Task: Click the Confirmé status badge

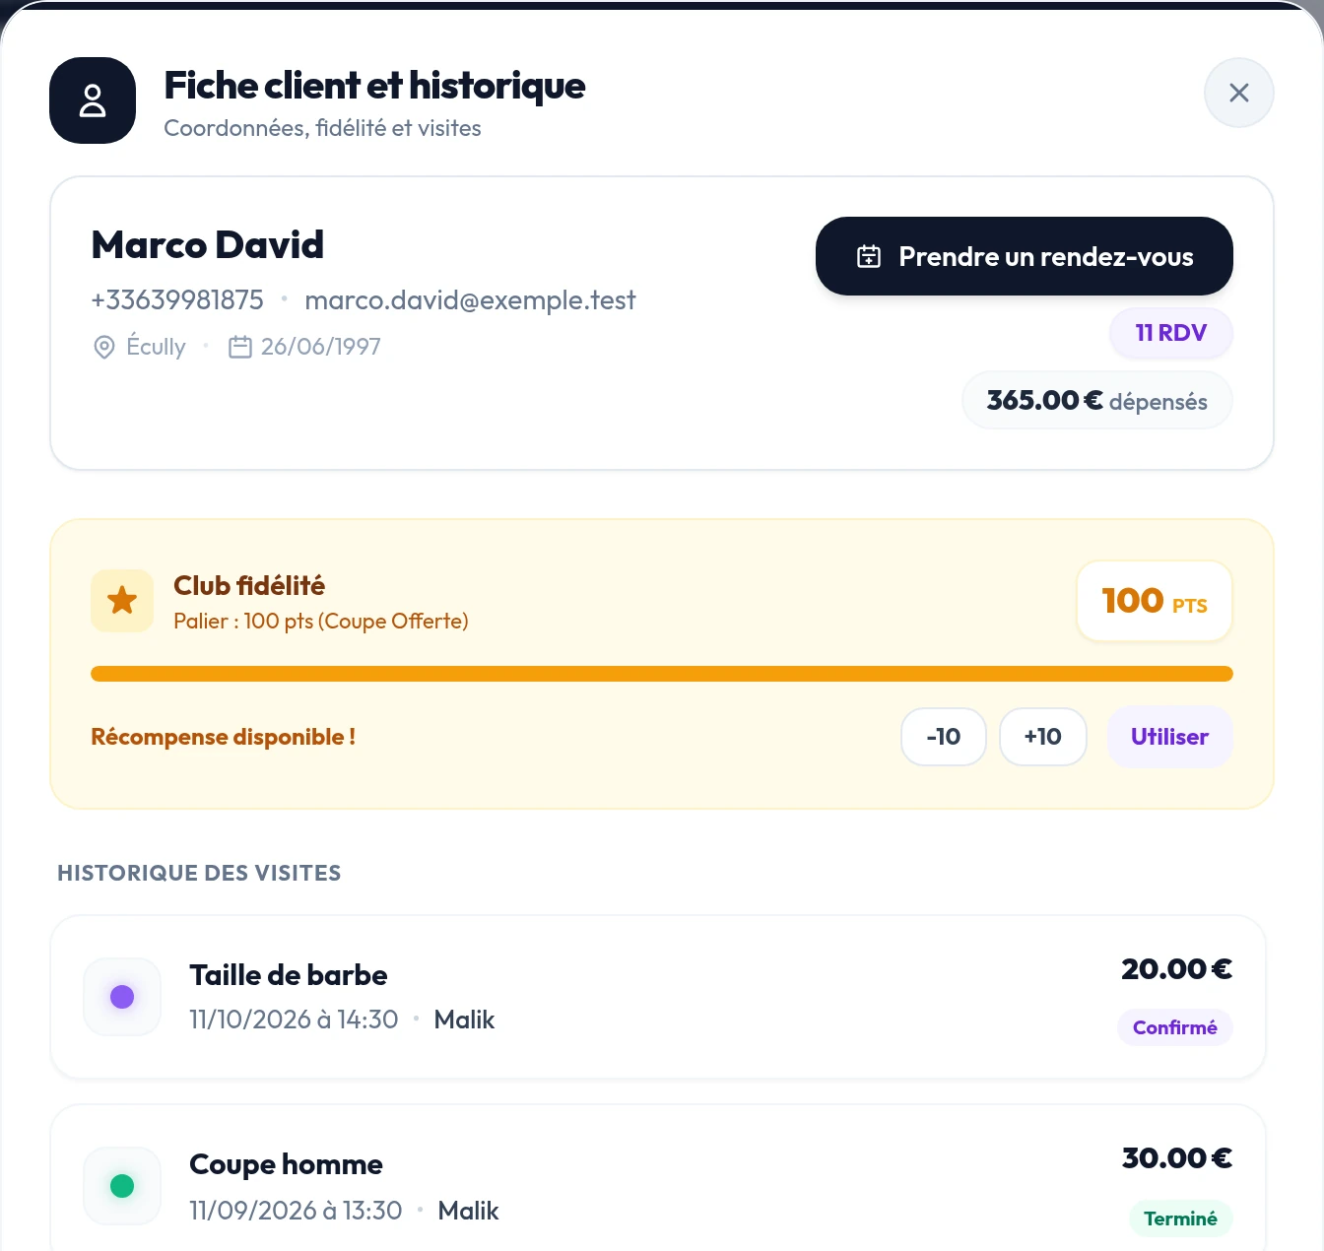Action: (1174, 1027)
